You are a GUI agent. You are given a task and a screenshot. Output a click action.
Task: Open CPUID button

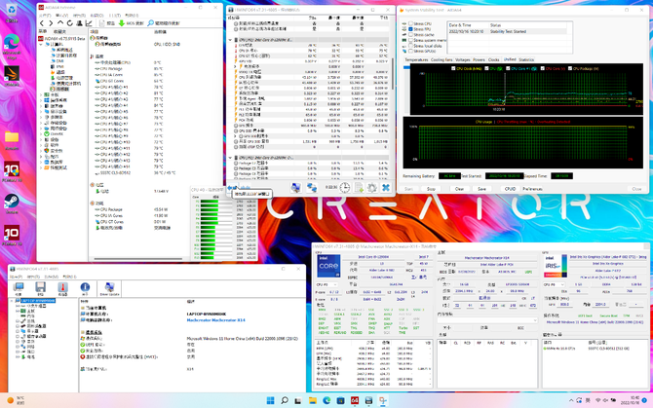point(510,189)
